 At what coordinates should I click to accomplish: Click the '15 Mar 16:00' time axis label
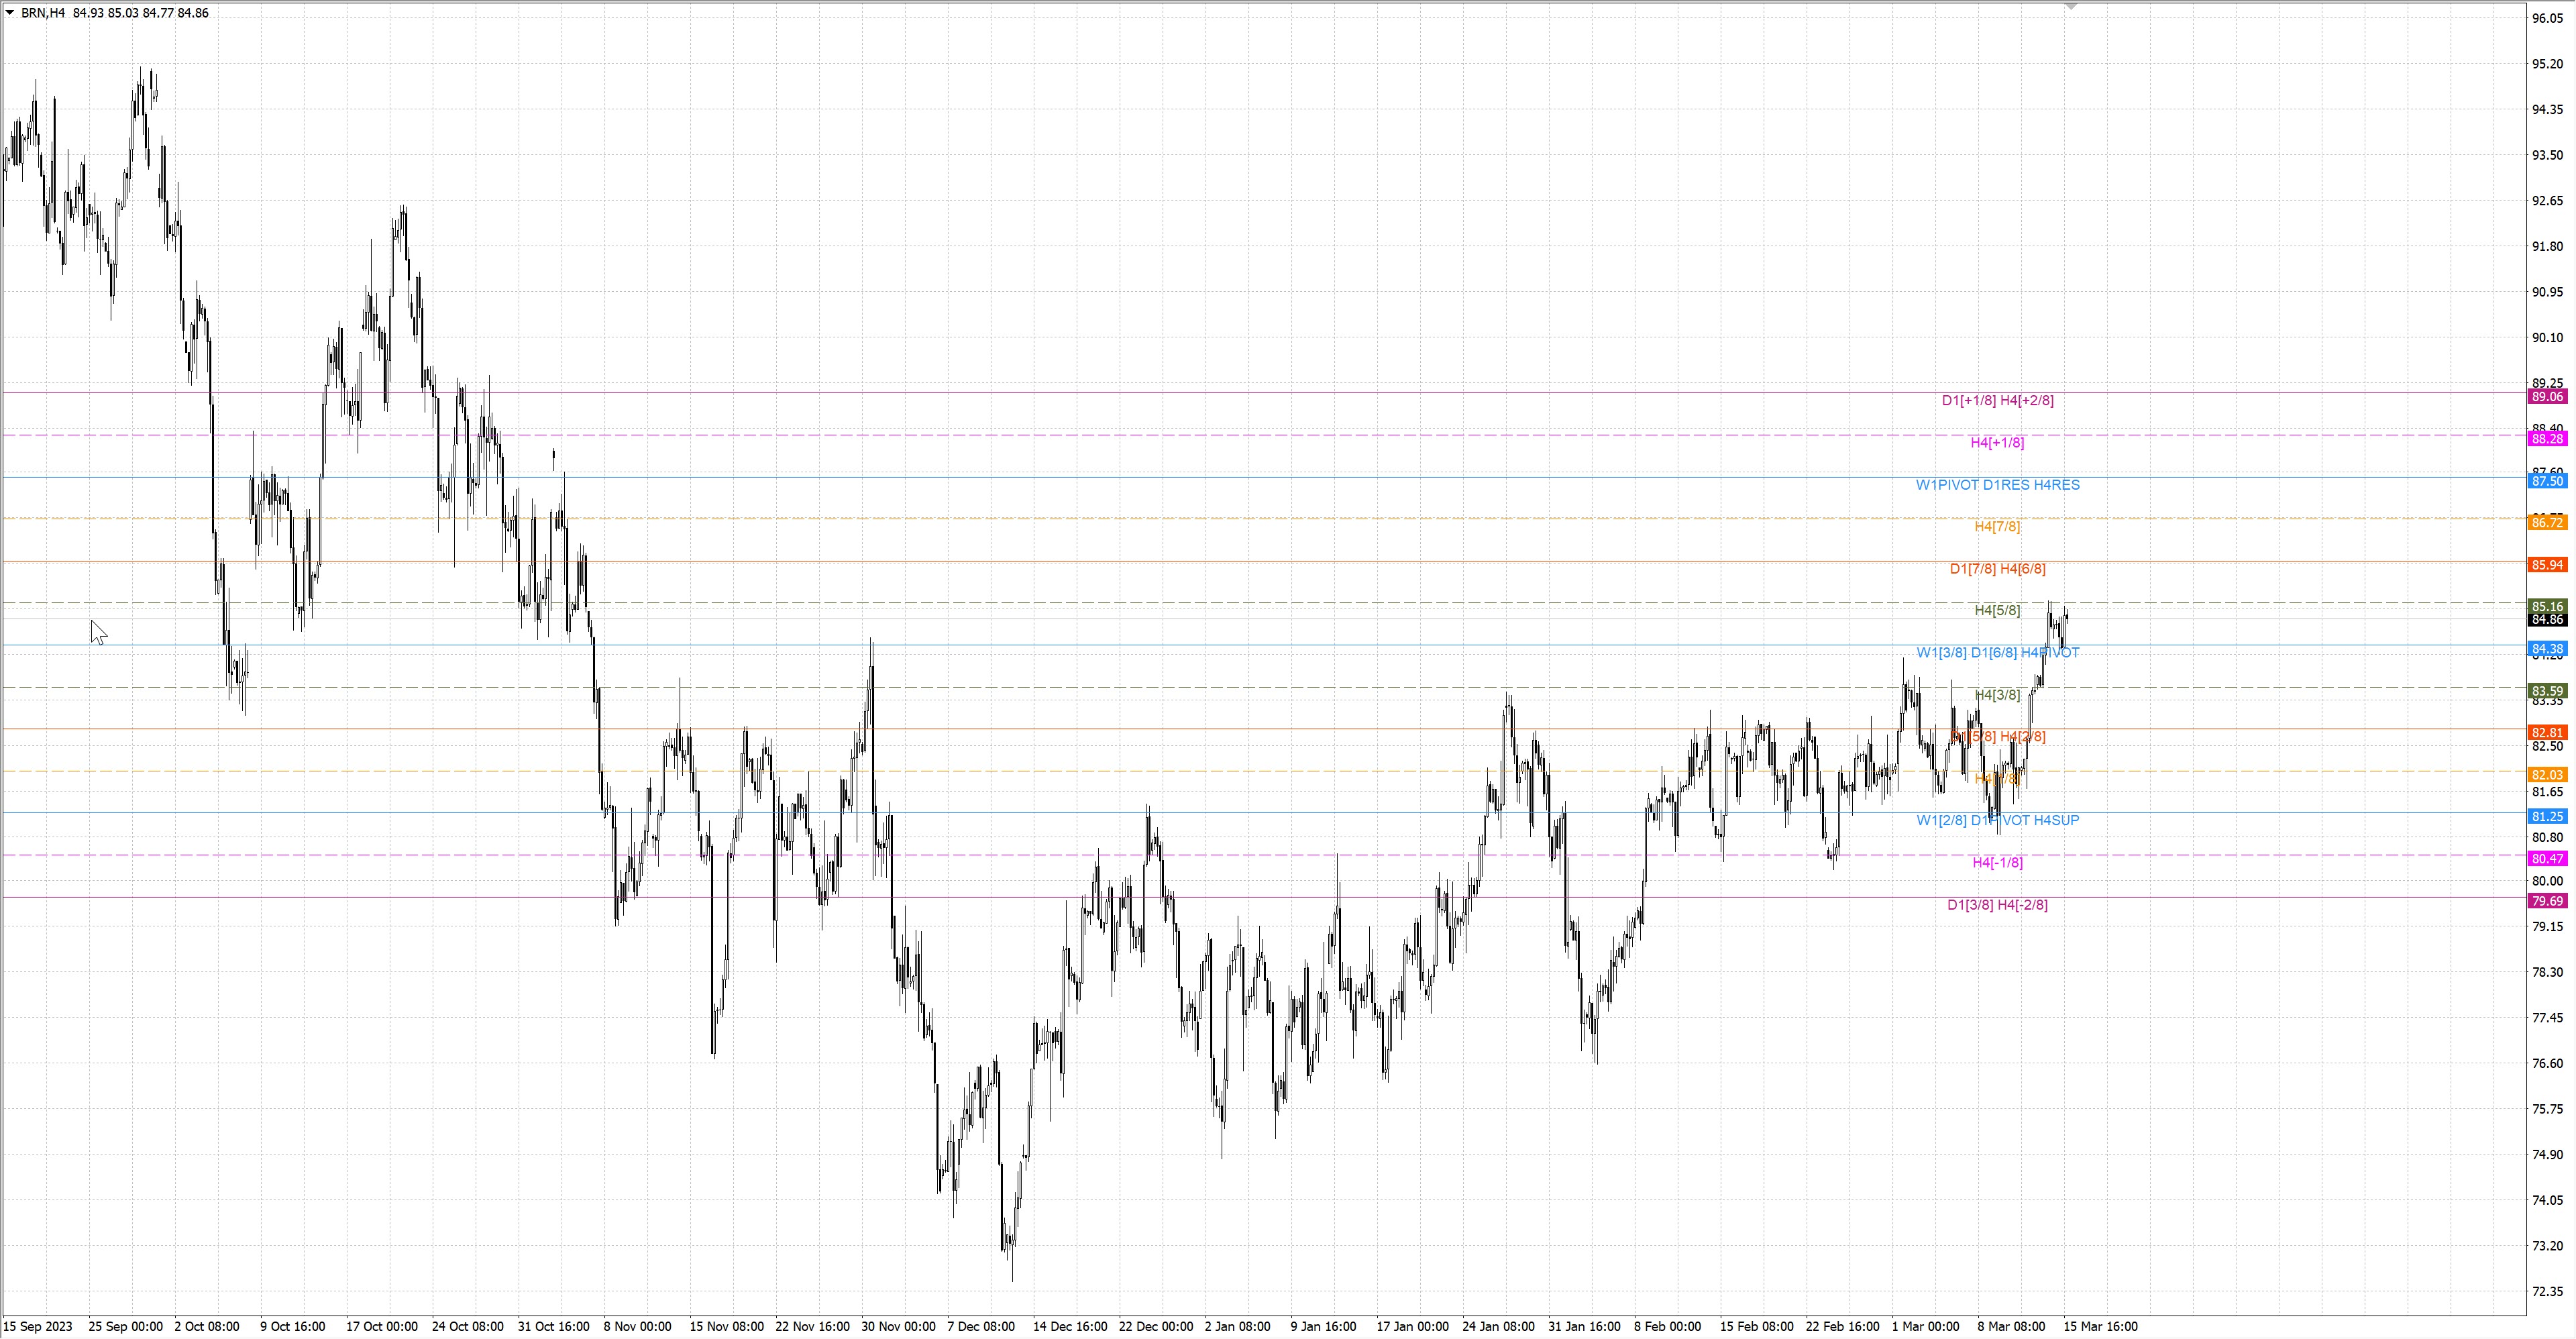pyautogui.click(x=2100, y=1327)
